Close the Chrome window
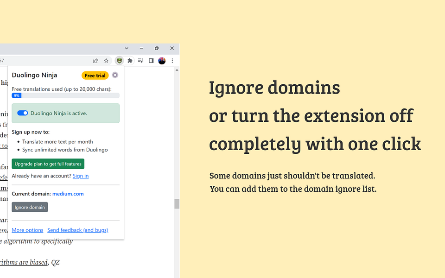The width and height of the screenshot is (445, 278). 172,48
